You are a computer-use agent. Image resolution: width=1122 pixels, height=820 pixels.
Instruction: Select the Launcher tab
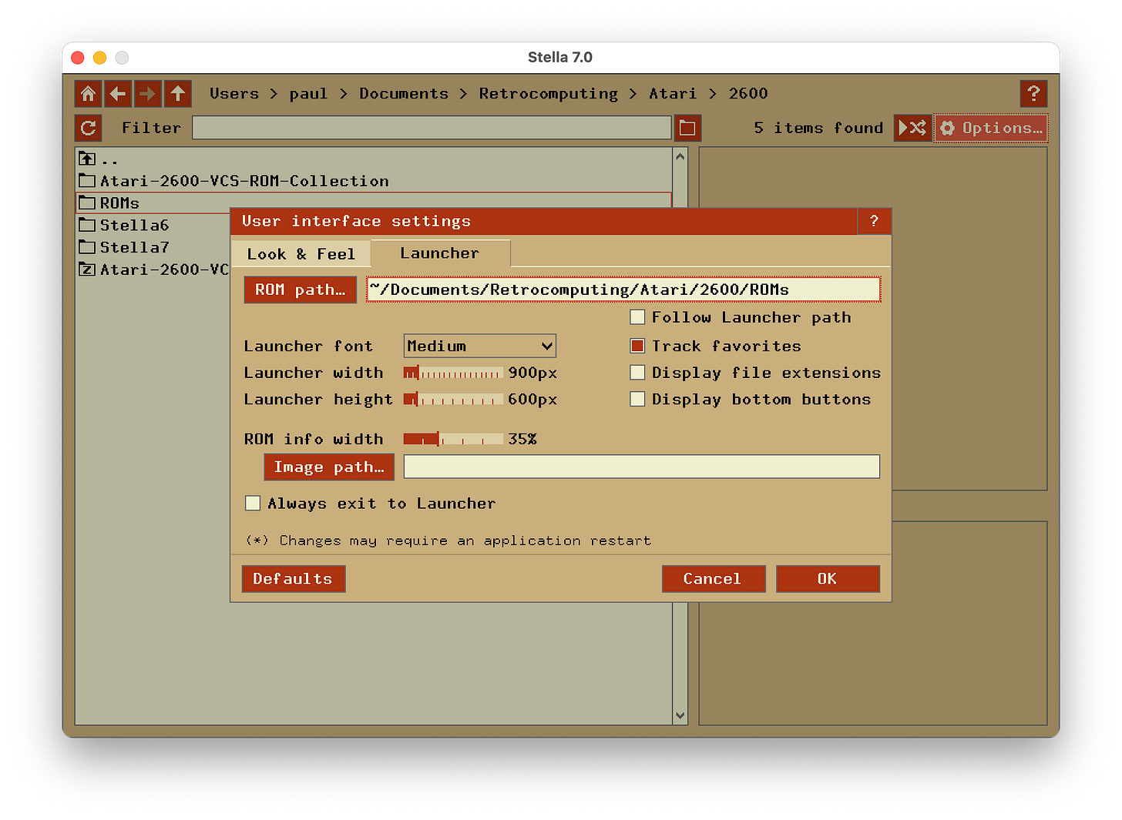tap(440, 253)
